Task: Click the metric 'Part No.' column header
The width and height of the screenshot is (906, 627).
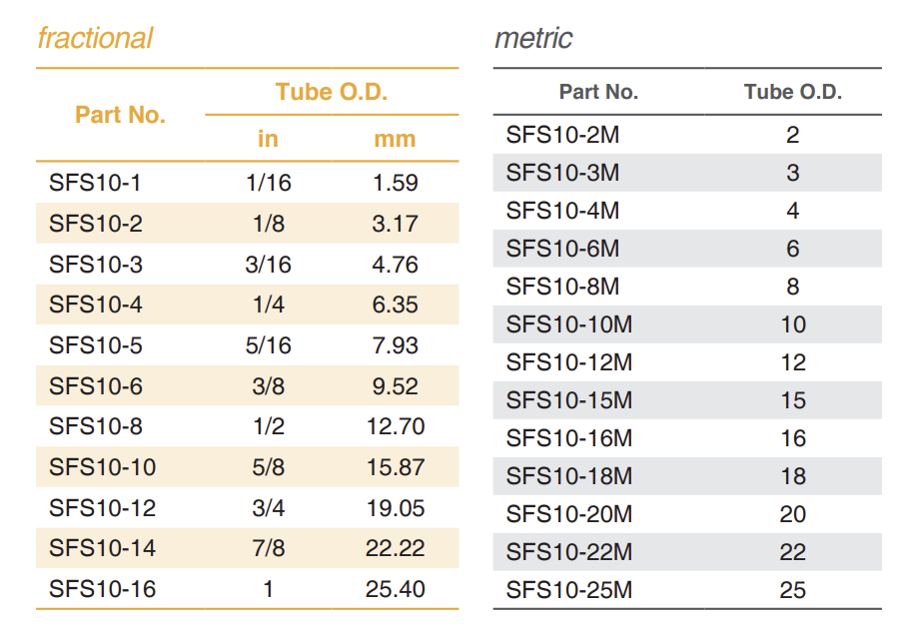Action: pos(598,93)
